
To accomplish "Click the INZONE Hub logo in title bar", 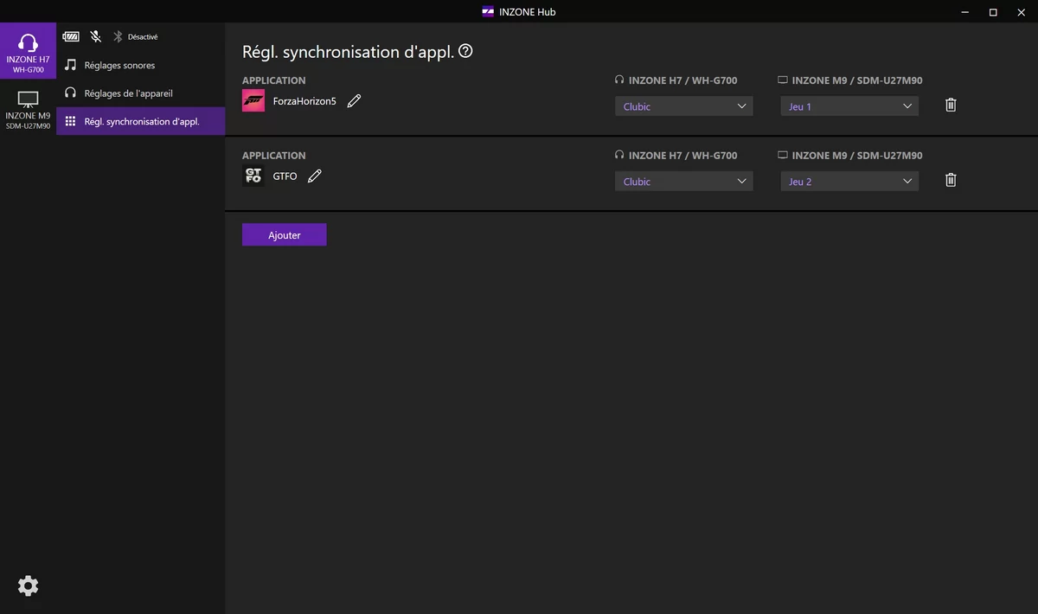I will coord(488,12).
